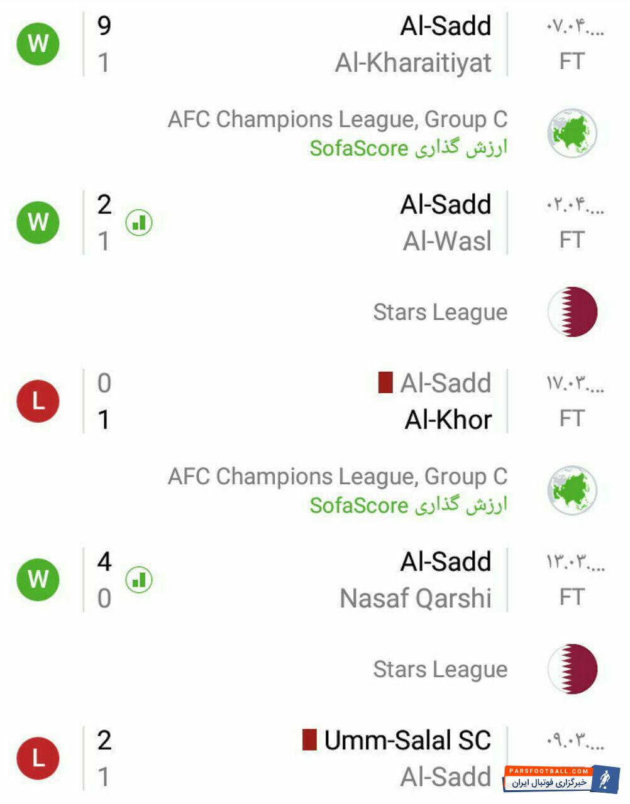Click the first AFC Champions League globe logo
This screenshot has width=630, height=804.
tap(572, 133)
